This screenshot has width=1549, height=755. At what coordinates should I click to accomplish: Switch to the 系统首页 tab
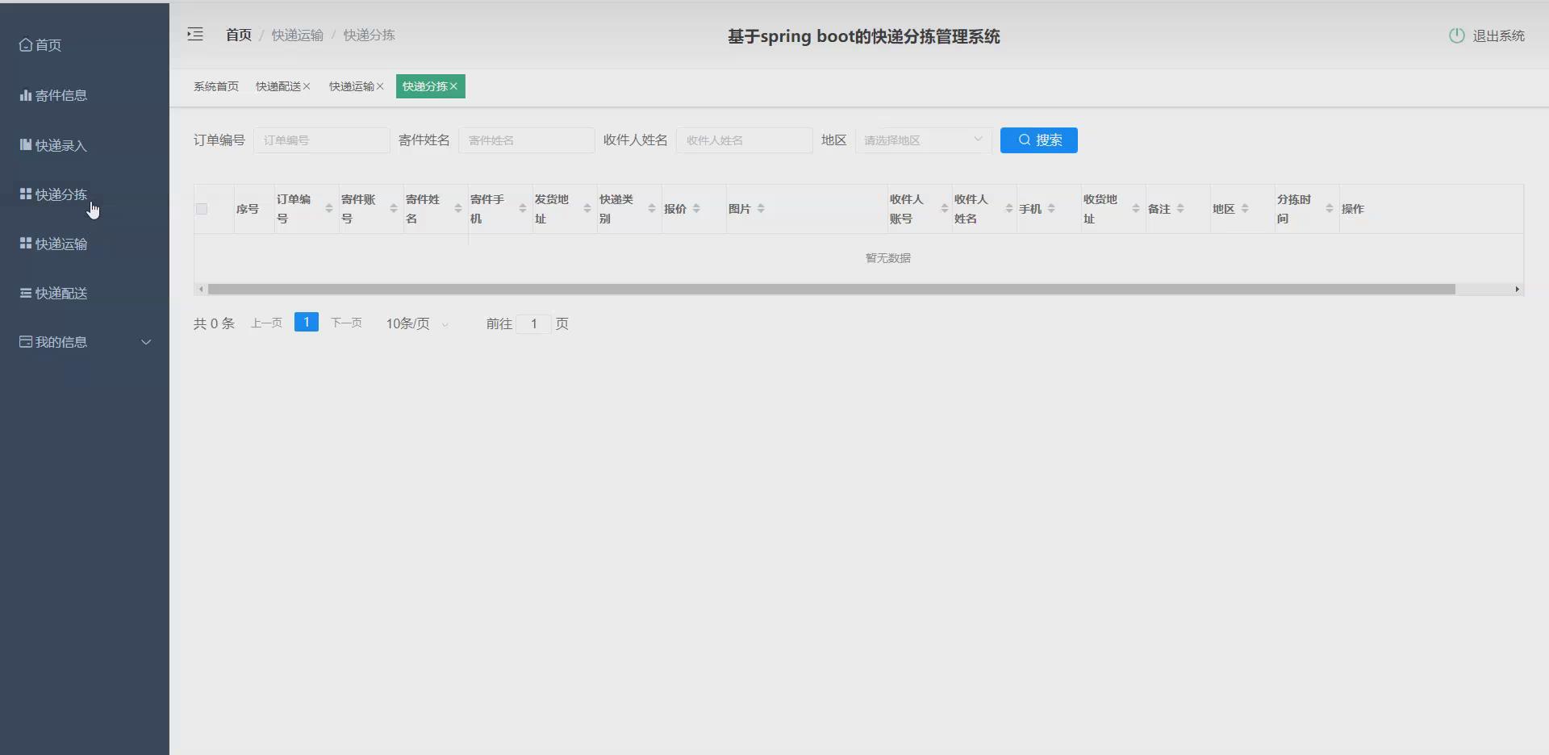[x=215, y=86]
